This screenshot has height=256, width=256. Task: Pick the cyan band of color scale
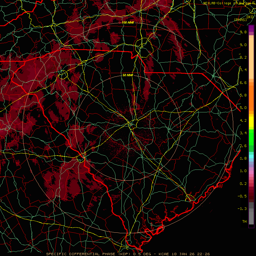click(x=251, y=156)
